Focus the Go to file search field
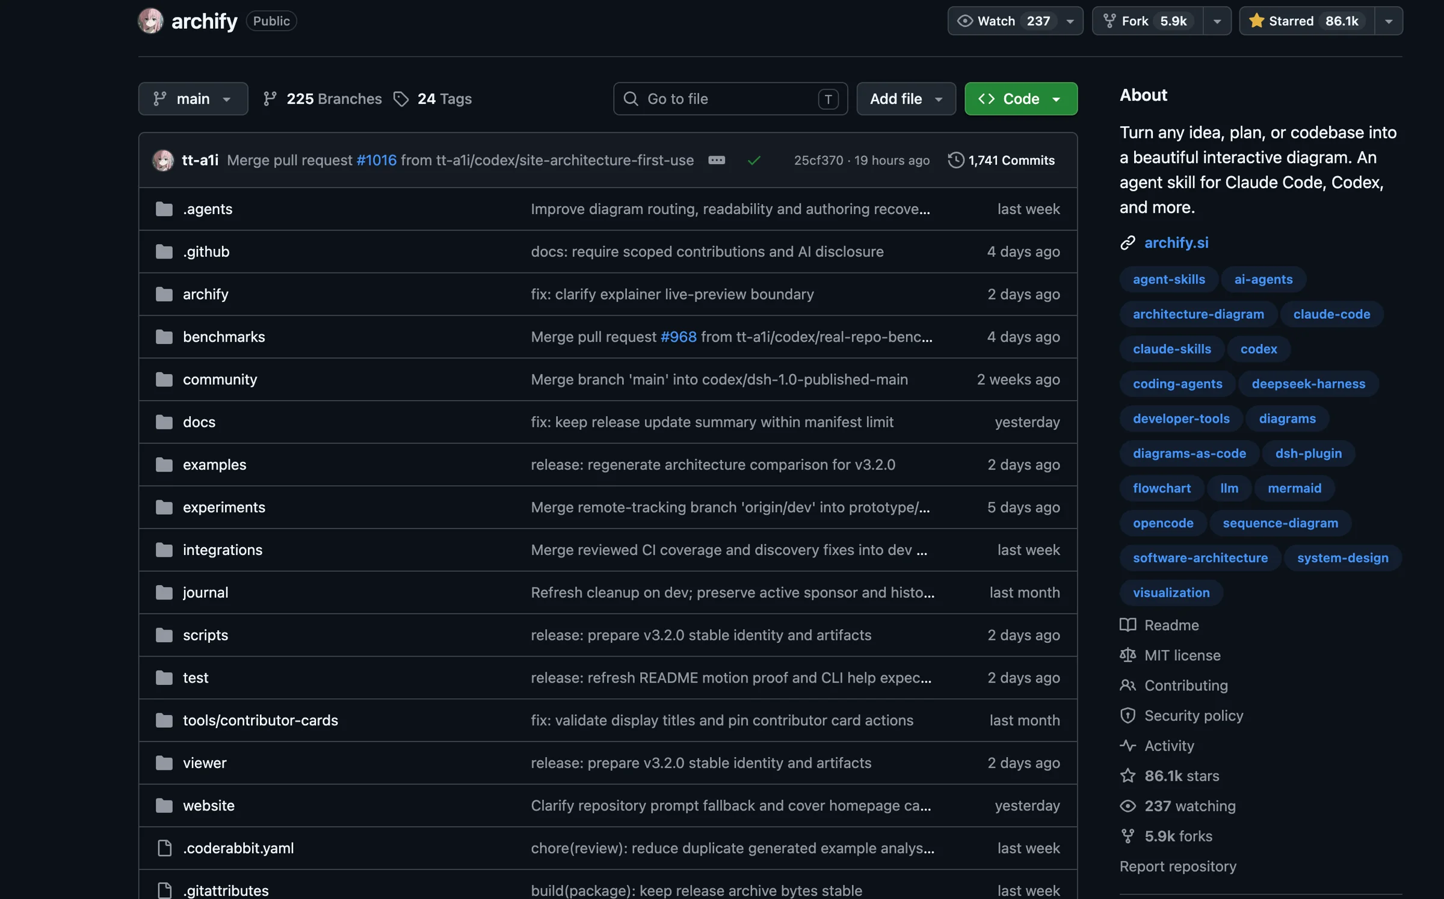Viewport: 1444px width, 899px height. click(x=730, y=99)
